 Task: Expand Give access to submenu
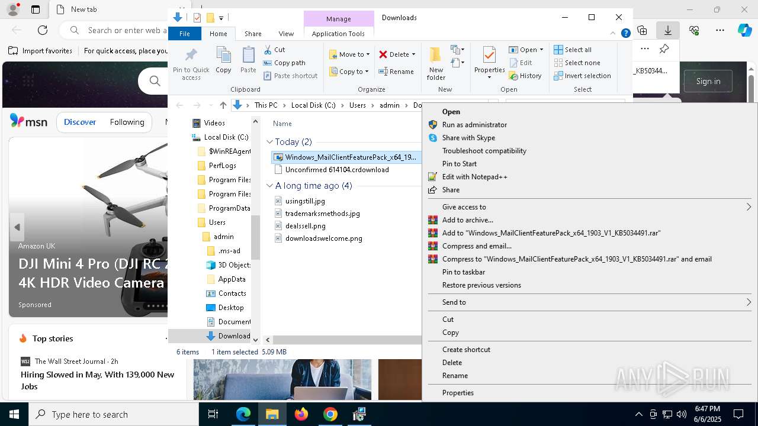[x=749, y=207]
